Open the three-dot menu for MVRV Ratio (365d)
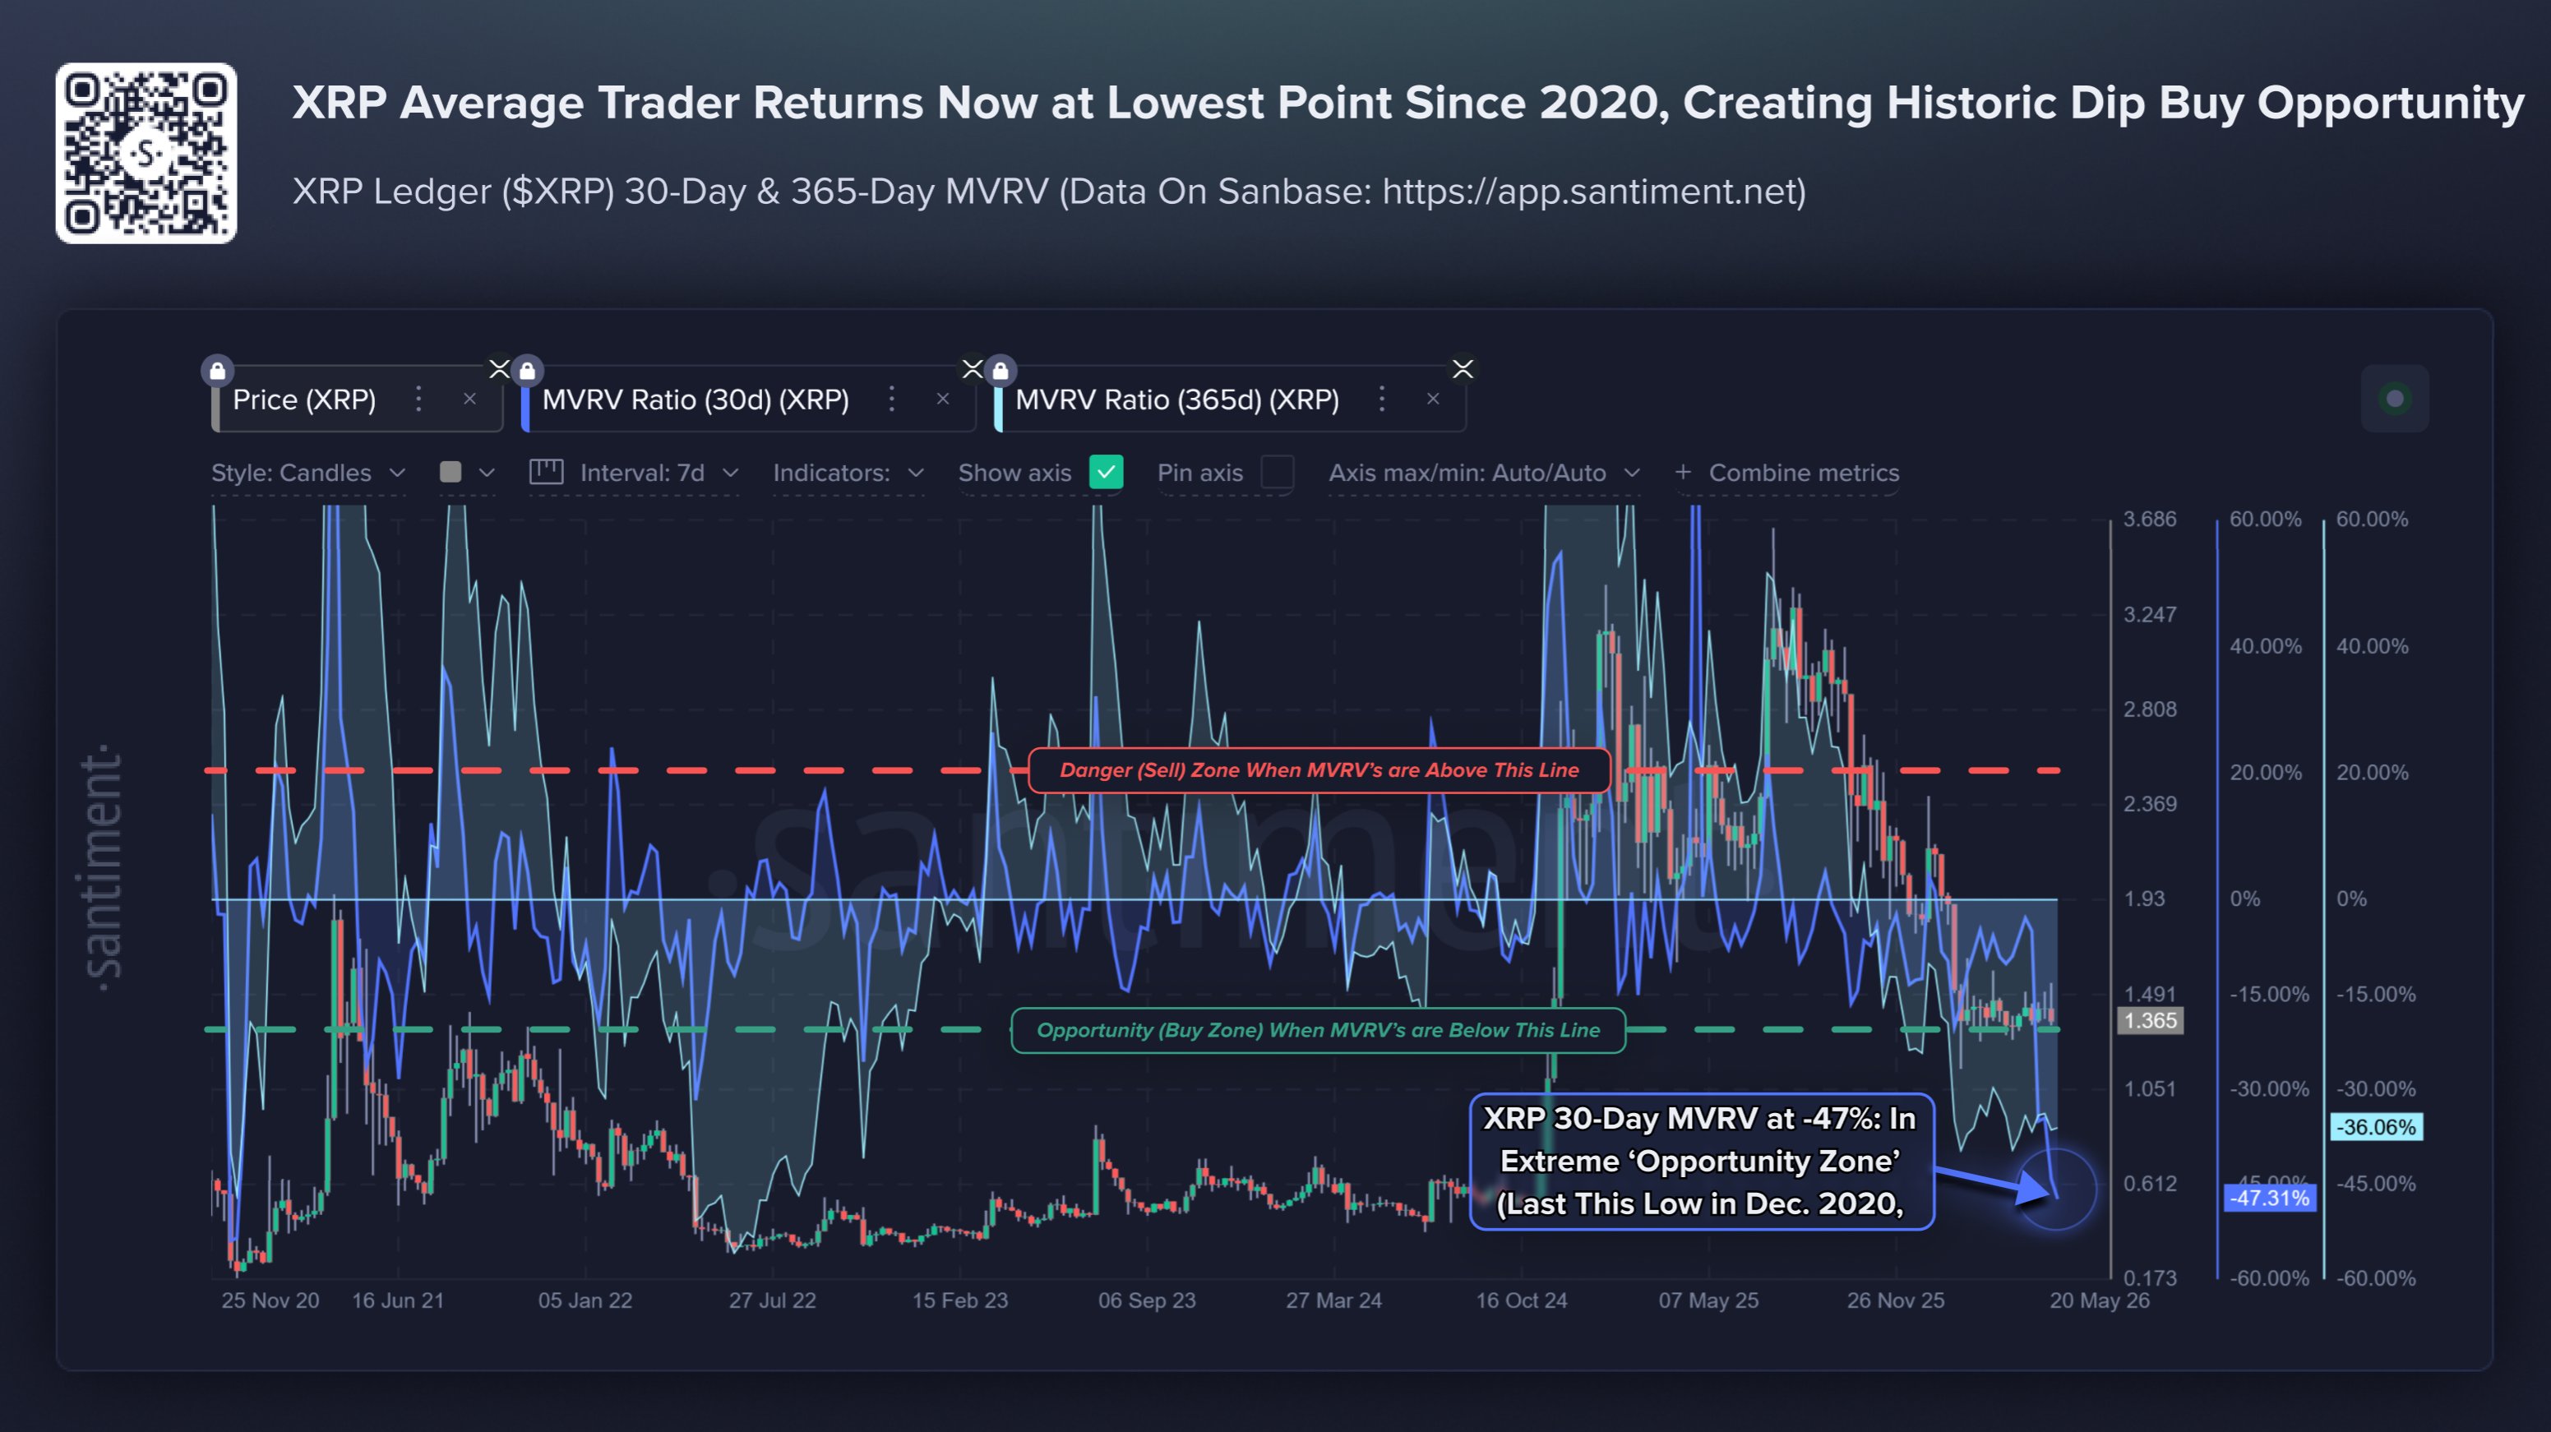 click(1383, 399)
